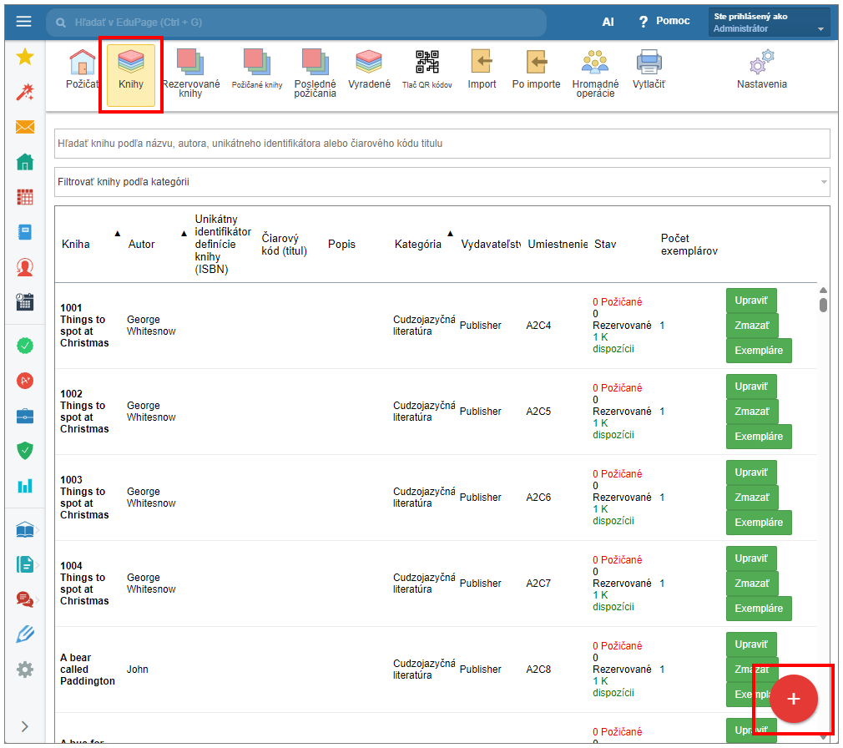The image size is (843, 748).
Task: Open Nastavenia gears icon
Action: point(761,69)
